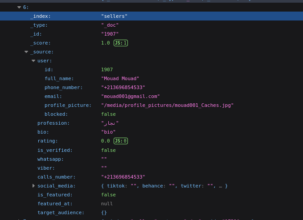Select the _score key

point(41,43)
